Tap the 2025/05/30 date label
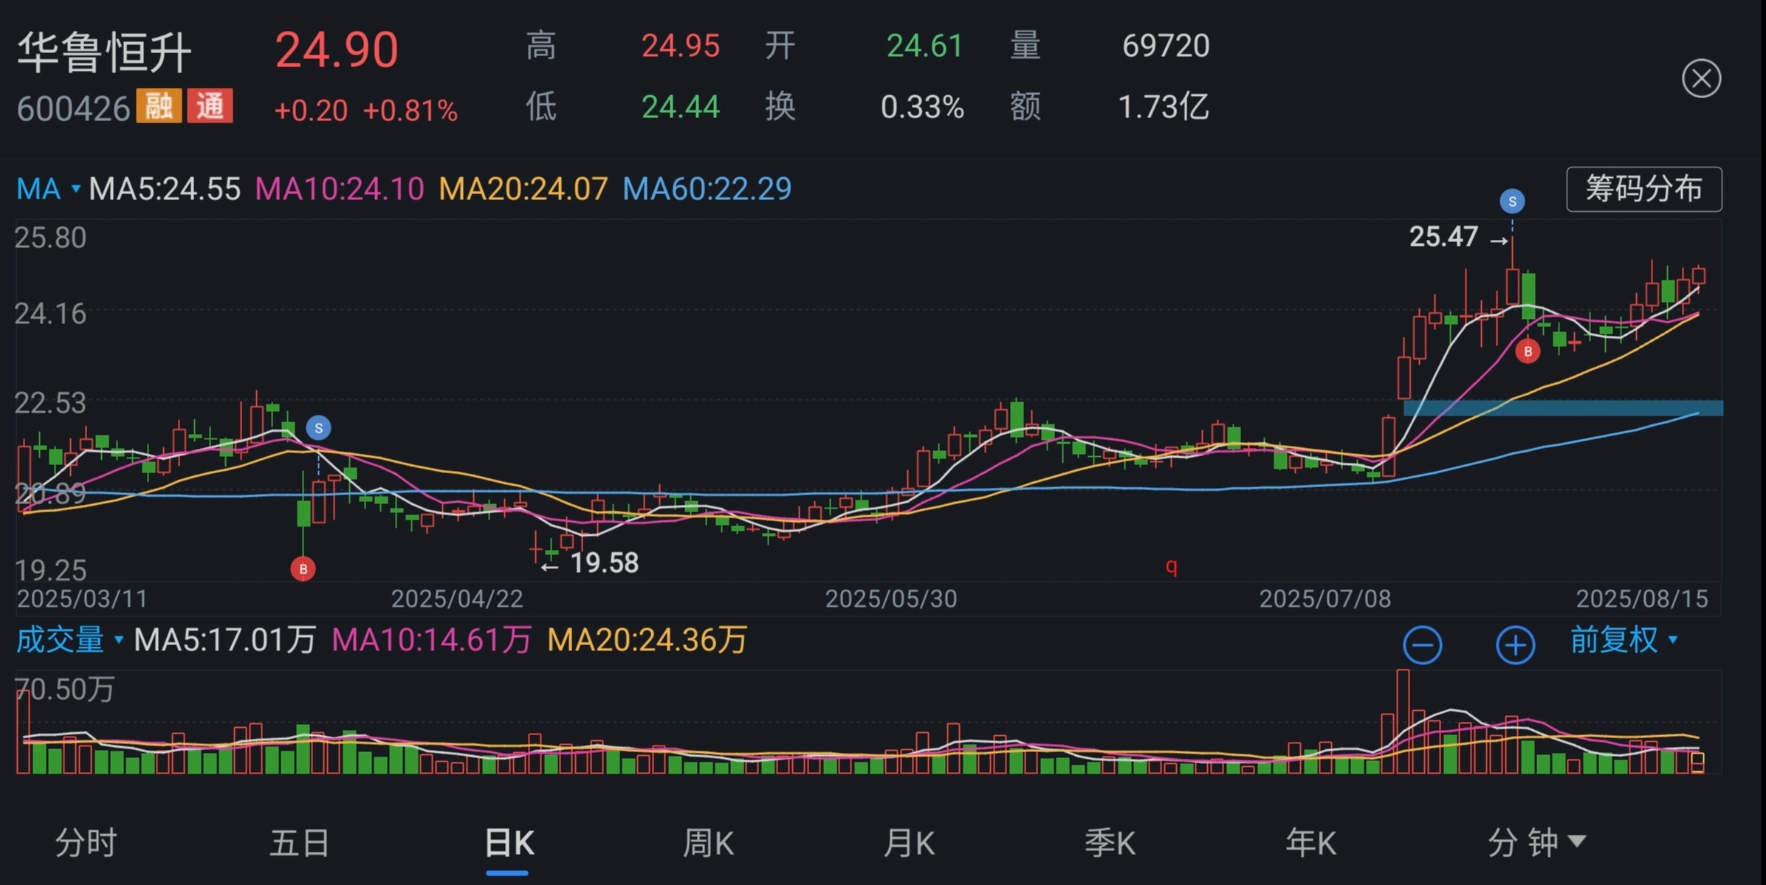Screen dimensions: 1766x885 pyautogui.click(x=891, y=599)
